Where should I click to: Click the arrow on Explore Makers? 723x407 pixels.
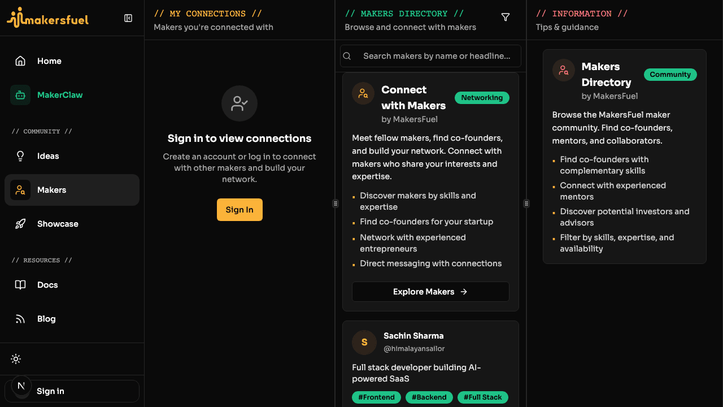tap(464, 292)
